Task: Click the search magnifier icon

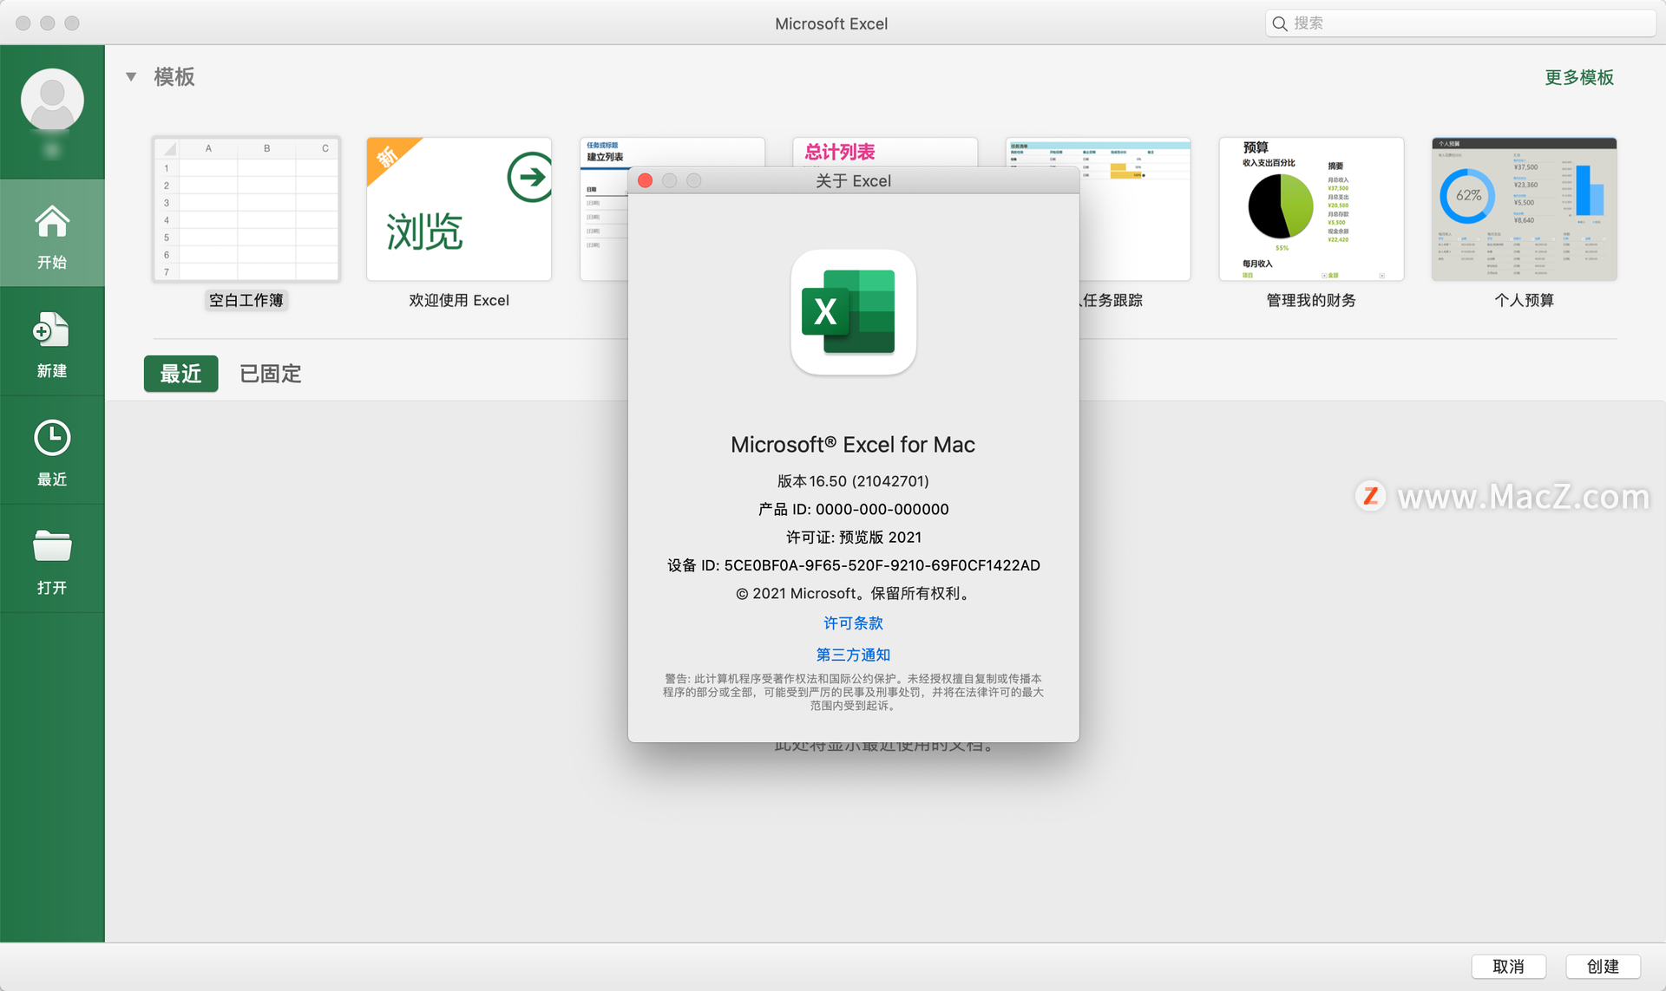Action: tap(1280, 23)
